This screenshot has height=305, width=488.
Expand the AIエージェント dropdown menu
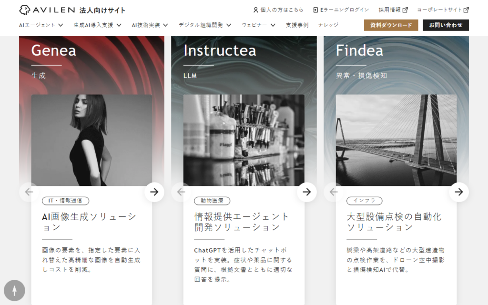tap(41, 25)
